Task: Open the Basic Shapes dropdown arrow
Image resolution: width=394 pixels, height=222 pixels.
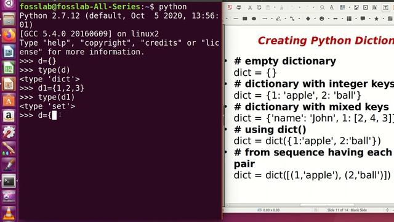Action: [x=315, y=18]
